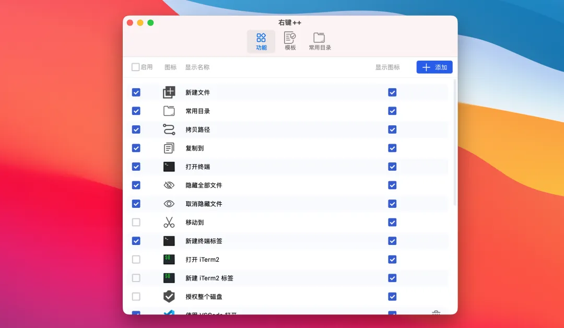Enable the 授权整个磁盘 function
Viewport: 564px width, 328px height.
[136, 297]
